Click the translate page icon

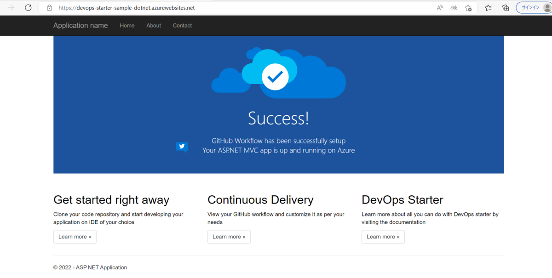(454, 8)
